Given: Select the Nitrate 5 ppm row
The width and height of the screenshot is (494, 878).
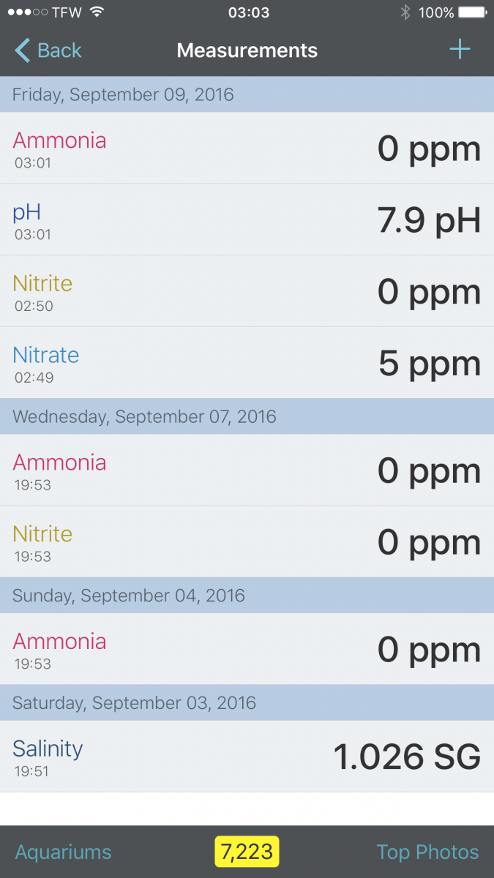Looking at the screenshot, I should tap(247, 363).
